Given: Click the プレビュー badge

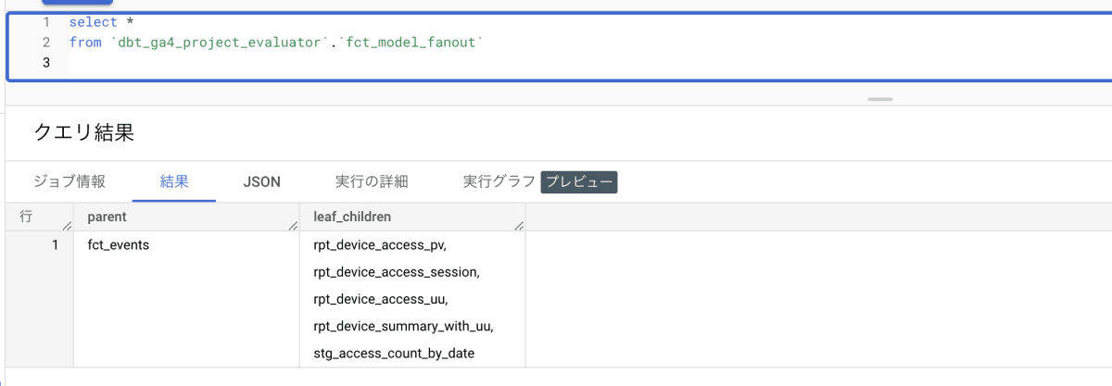Looking at the screenshot, I should [x=579, y=182].
